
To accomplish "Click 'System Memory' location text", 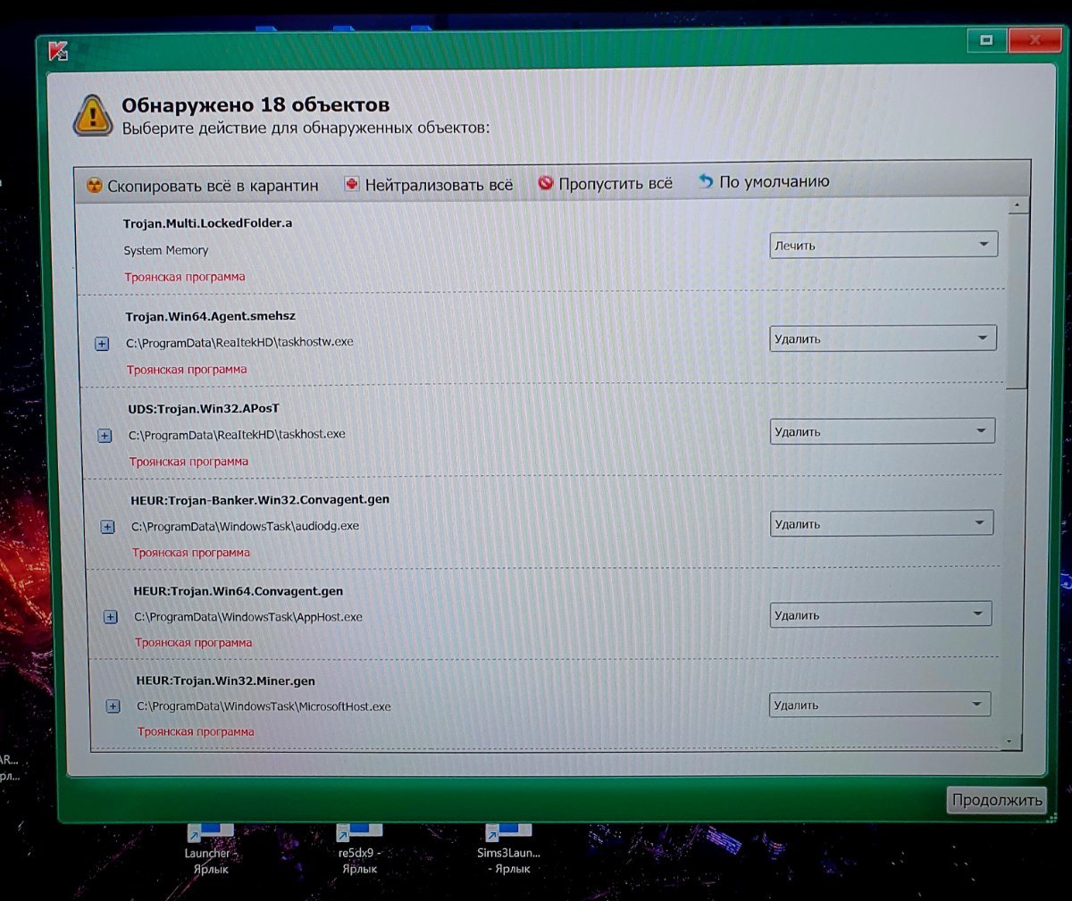I will click(x=166, y=251).
